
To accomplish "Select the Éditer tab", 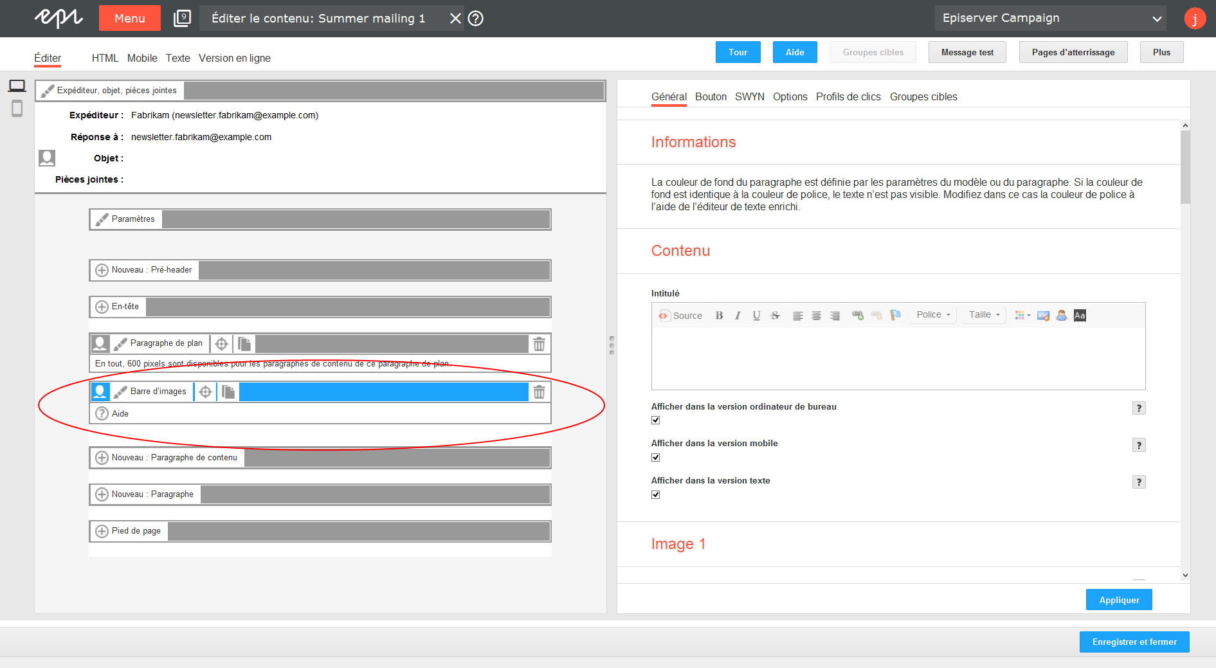I will tap(48, 58).
